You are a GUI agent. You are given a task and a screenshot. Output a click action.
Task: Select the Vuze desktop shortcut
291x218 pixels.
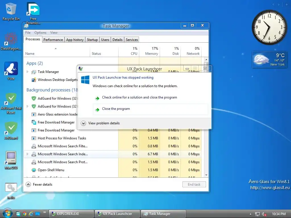11,71
